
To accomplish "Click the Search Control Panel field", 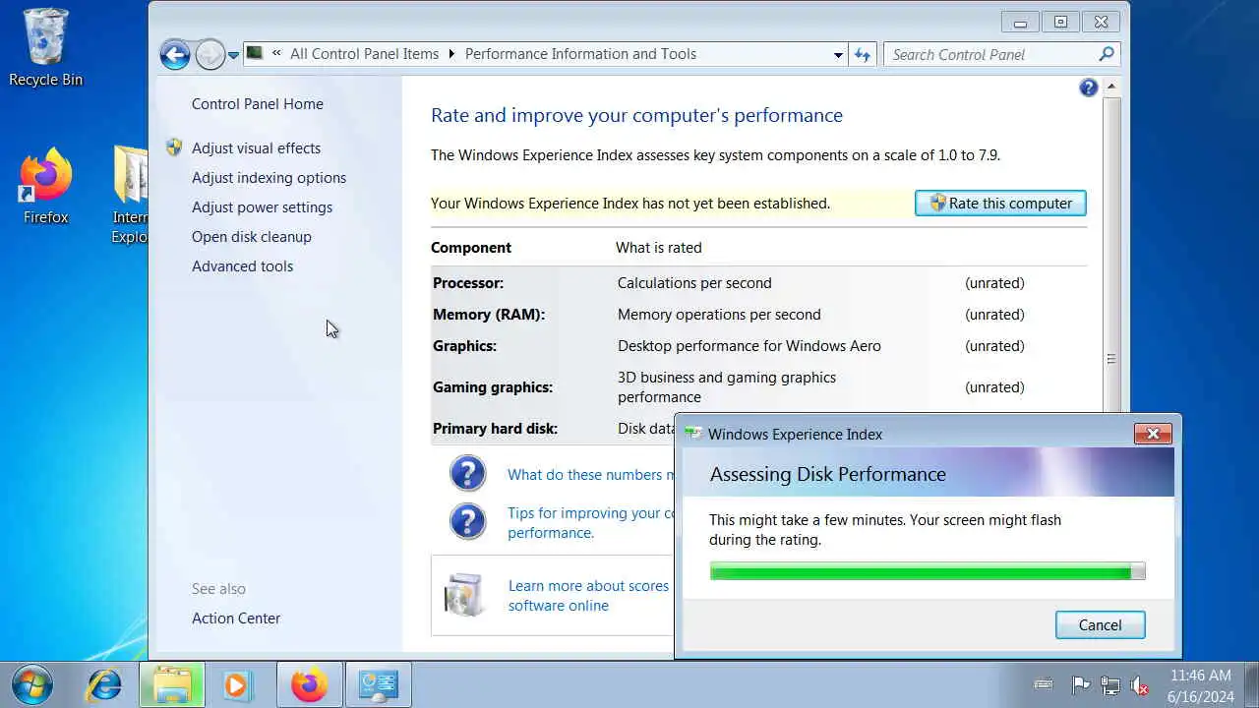I will click(x=1001, y=55).
